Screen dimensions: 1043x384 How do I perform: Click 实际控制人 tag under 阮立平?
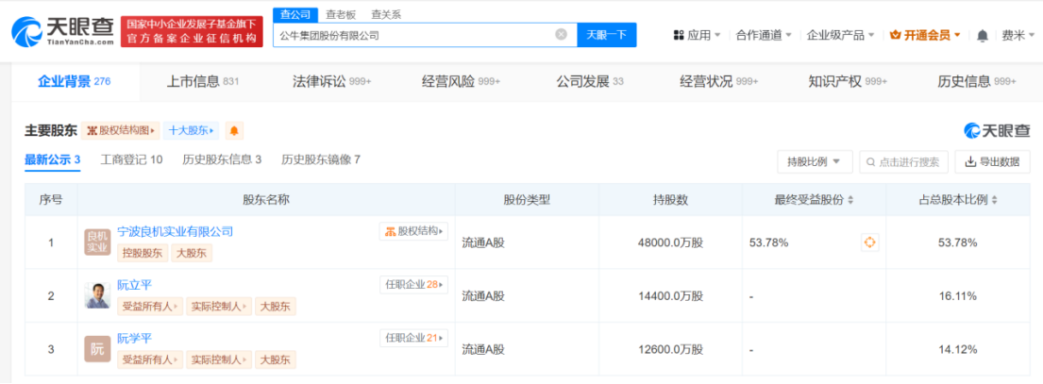click(219, 307)
